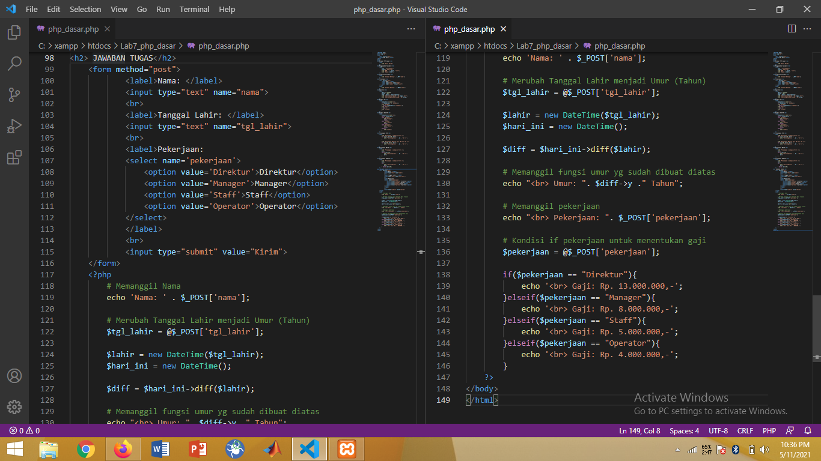Open the Source Control panel icon
Viewport: 821px width, 461px height.
coord(14,94)
